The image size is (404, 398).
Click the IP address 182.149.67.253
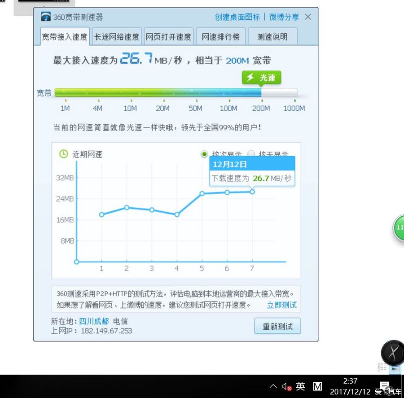106,331
